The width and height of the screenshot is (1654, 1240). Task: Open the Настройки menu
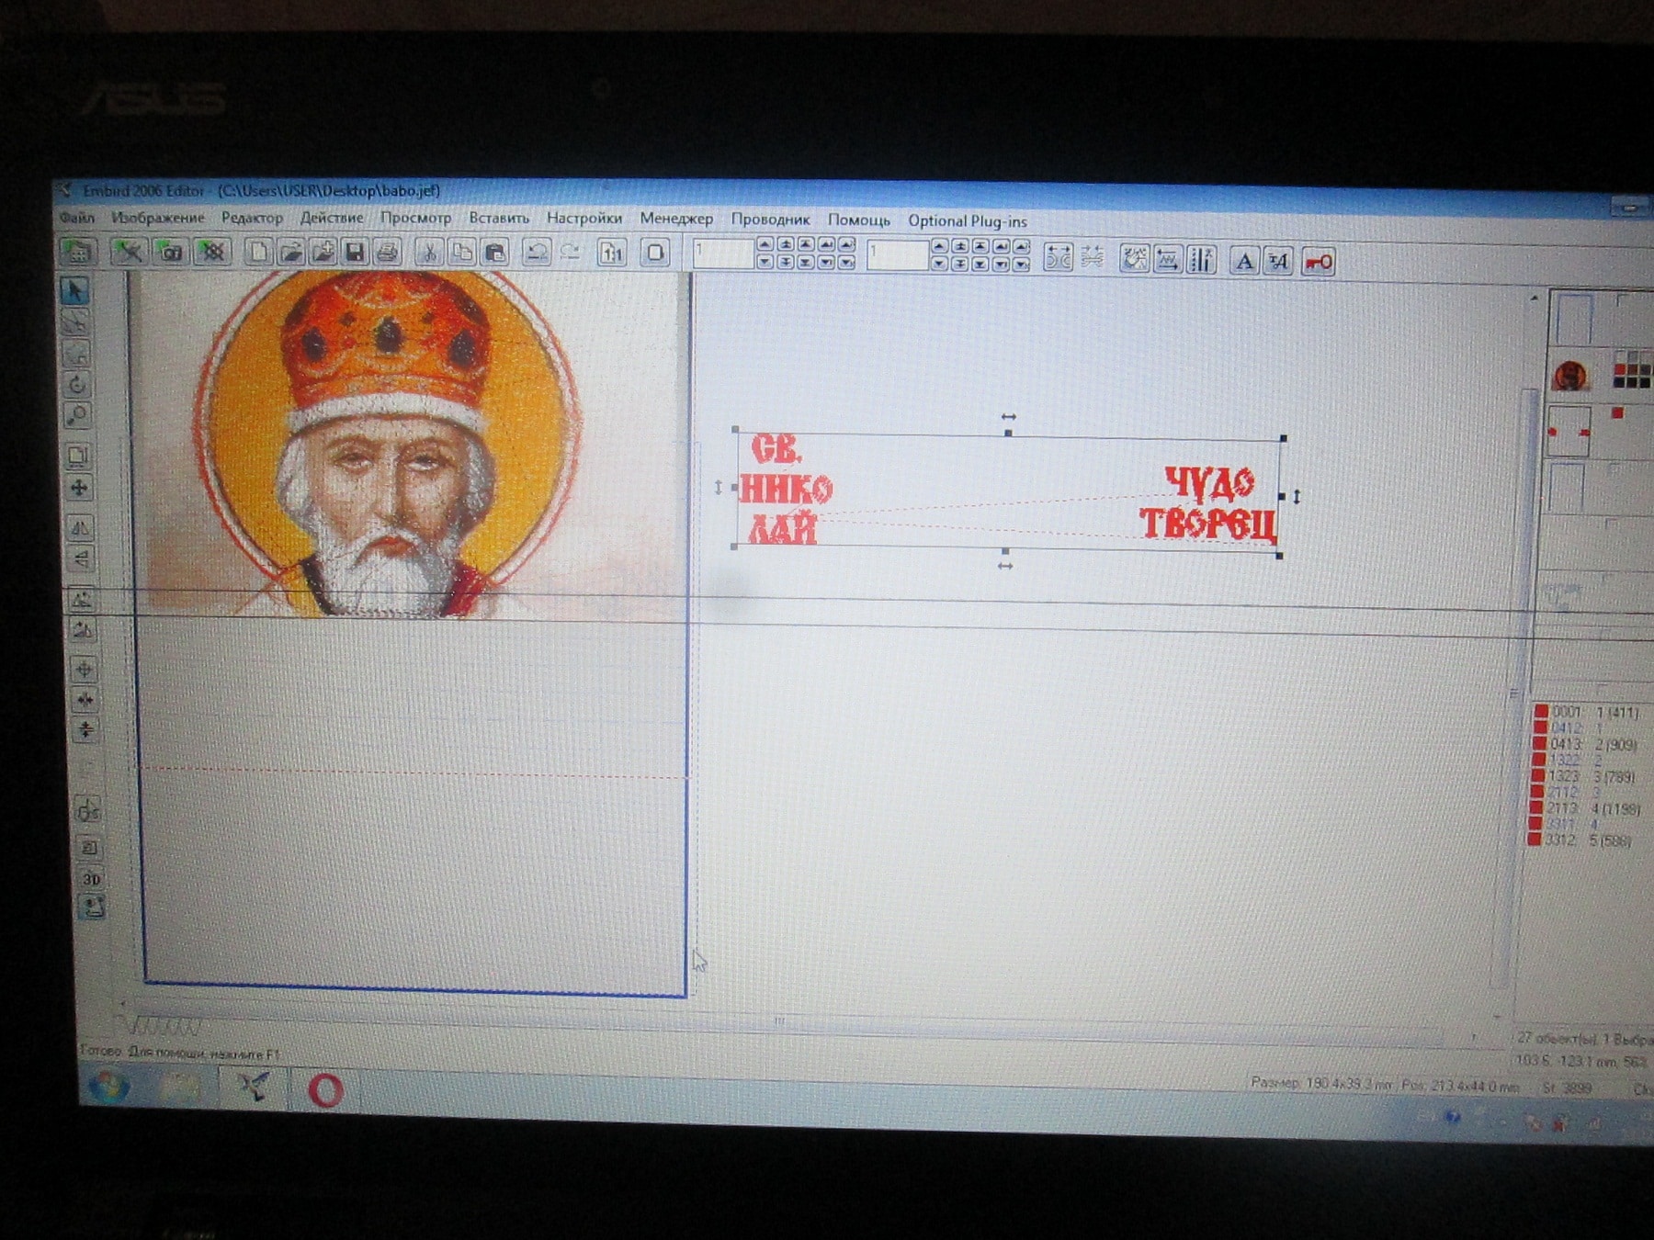[x=584, y=219]
